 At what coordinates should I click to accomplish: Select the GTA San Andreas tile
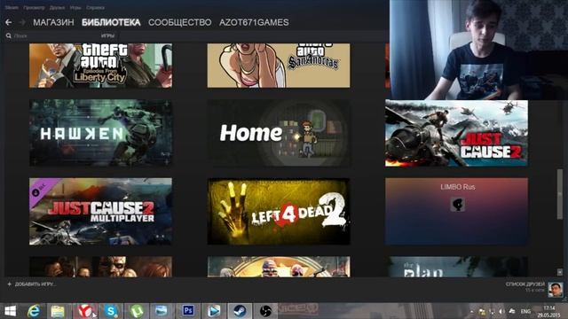pos(279,66)
